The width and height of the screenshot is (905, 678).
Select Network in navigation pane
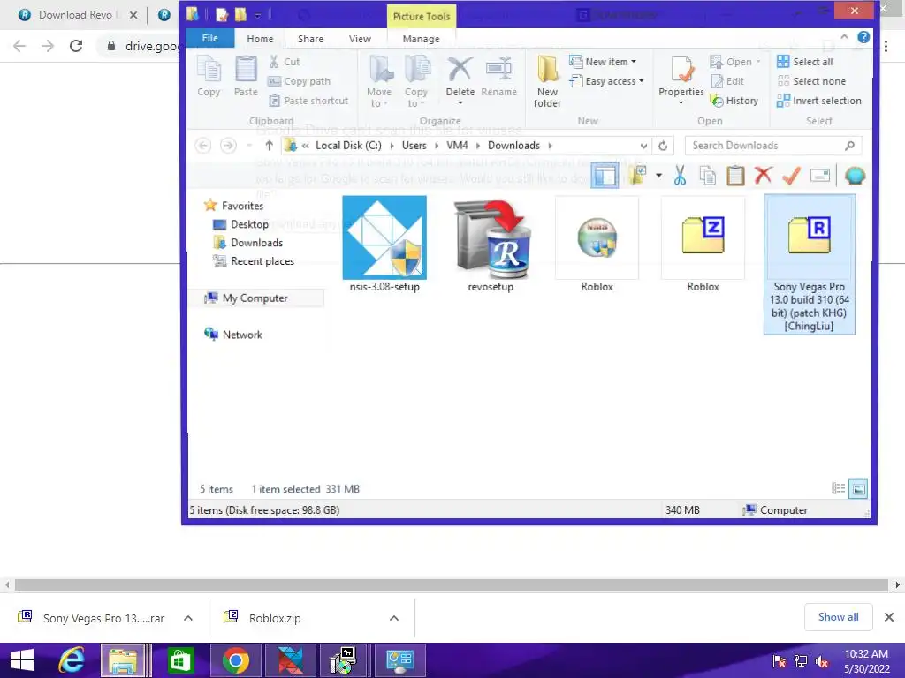point(233,335)
